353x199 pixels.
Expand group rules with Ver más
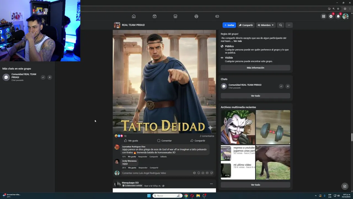coord(237,41)
